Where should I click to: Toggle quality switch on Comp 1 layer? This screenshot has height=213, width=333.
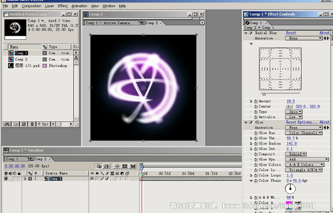[x=102, y=179]
